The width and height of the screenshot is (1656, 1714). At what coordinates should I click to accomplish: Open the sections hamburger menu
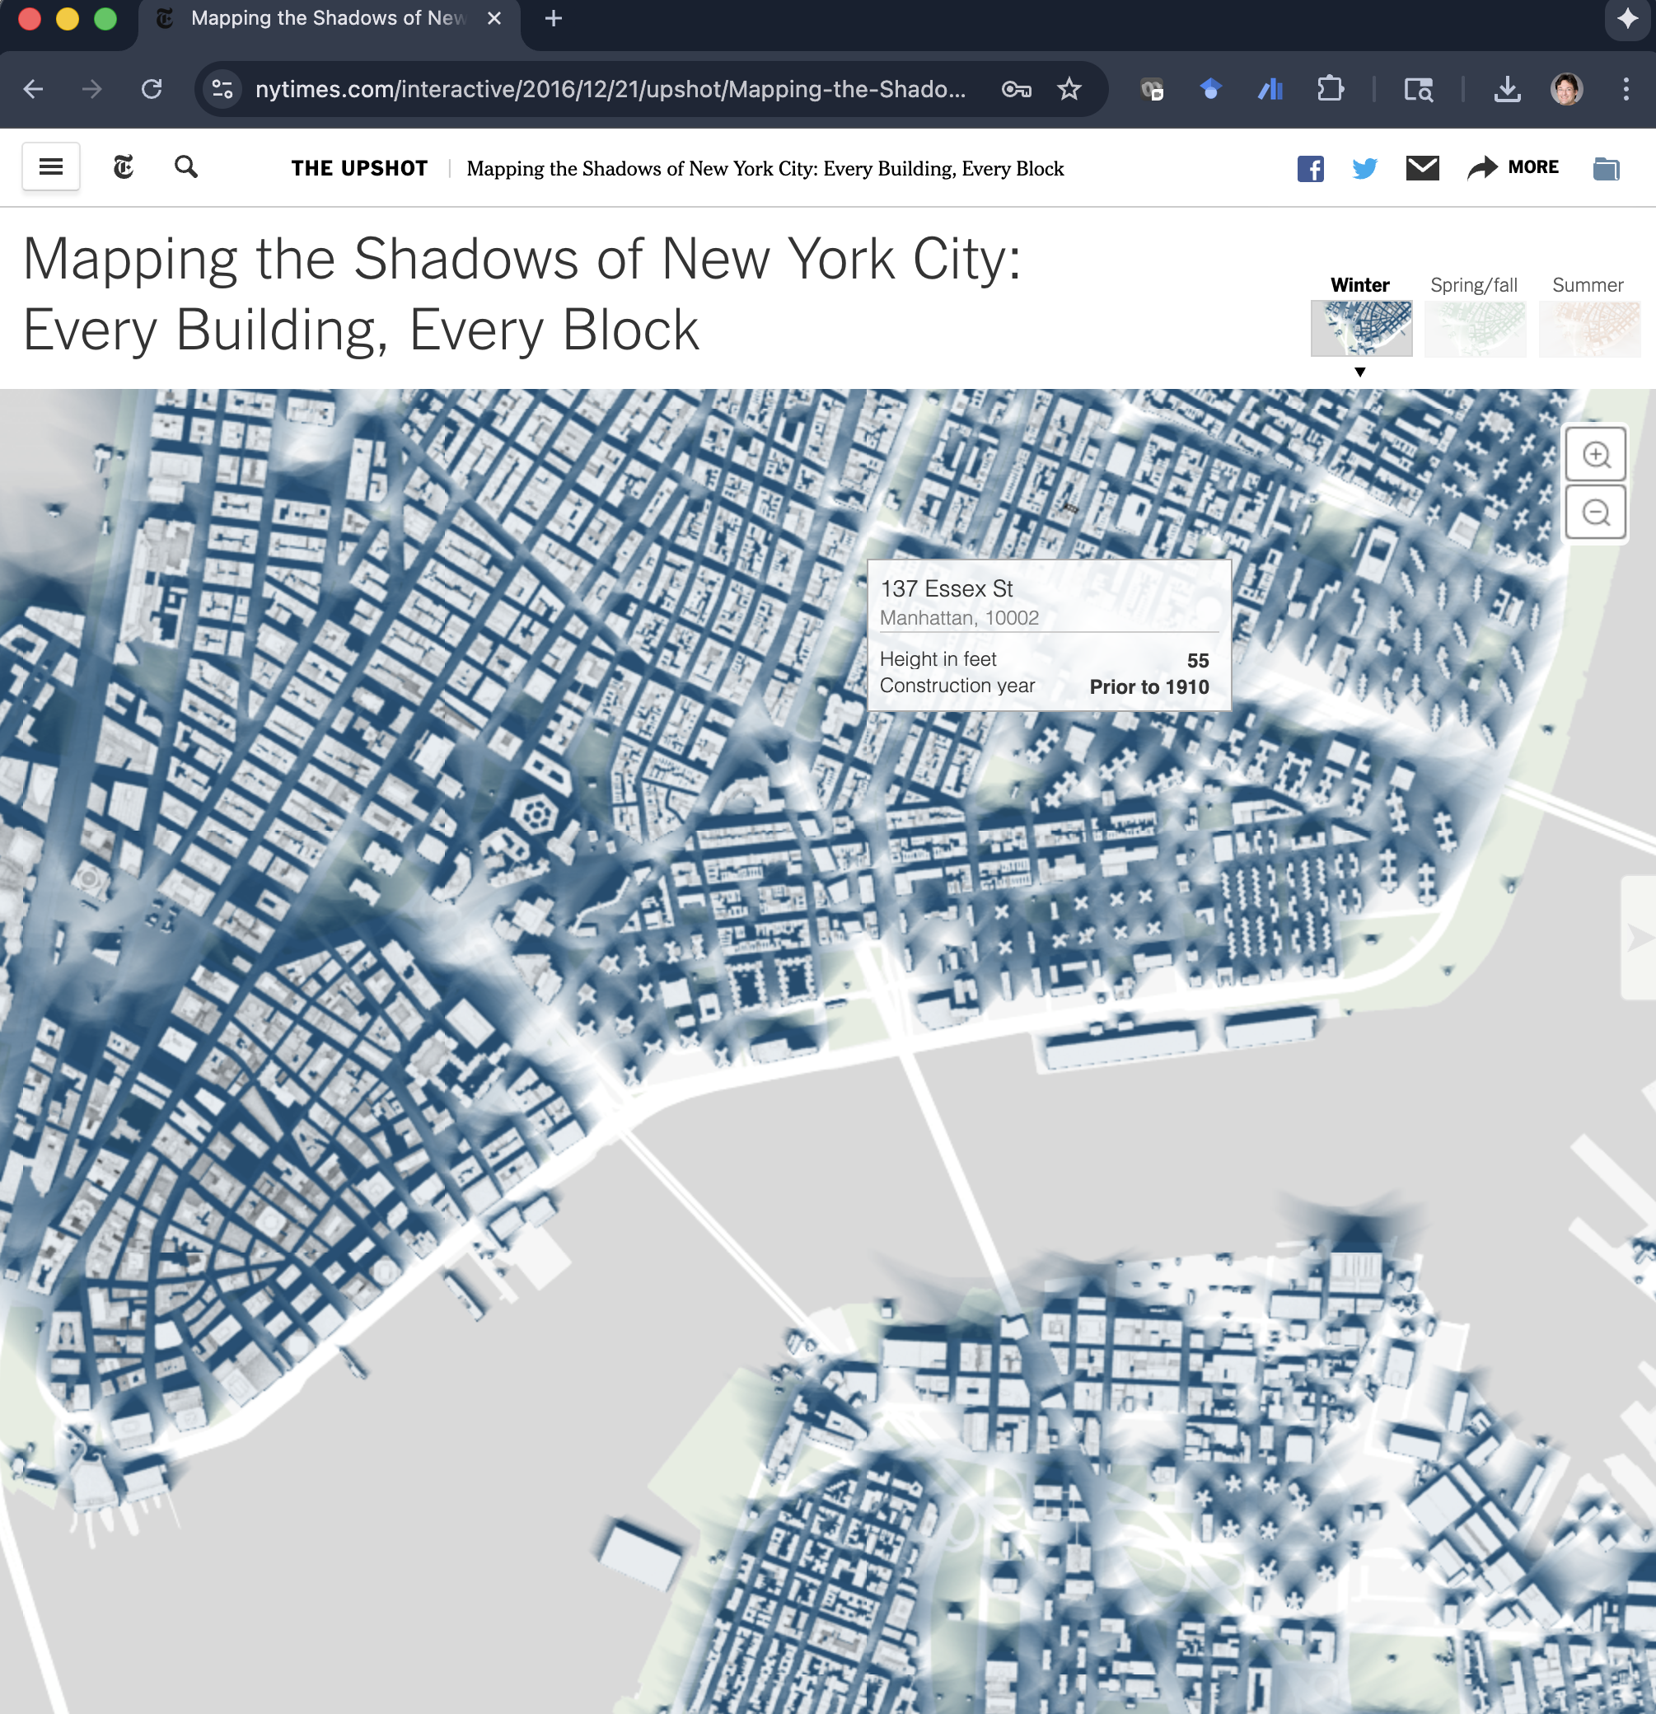(51, 167)
